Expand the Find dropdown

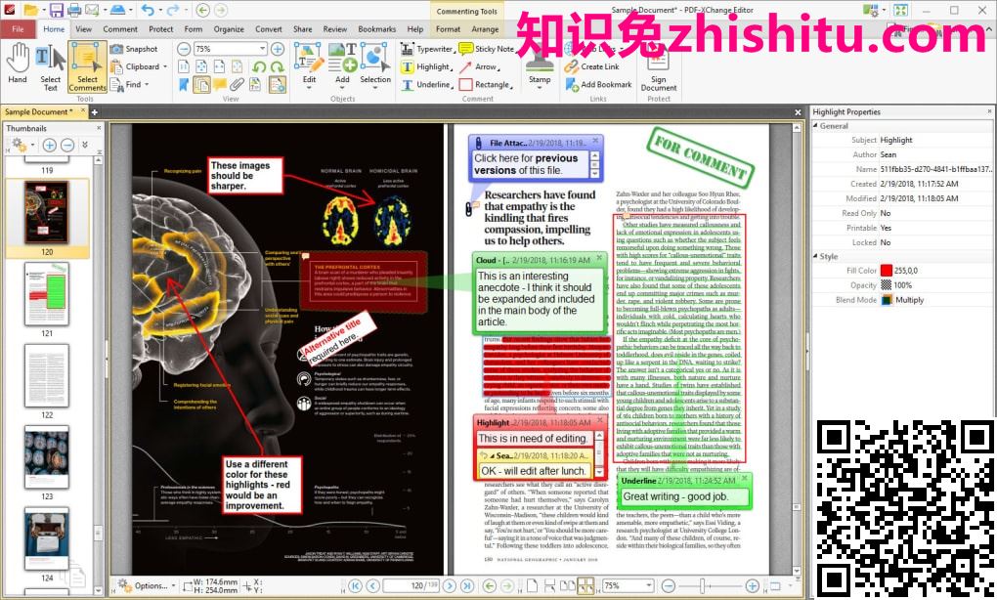tap(147, 85)
